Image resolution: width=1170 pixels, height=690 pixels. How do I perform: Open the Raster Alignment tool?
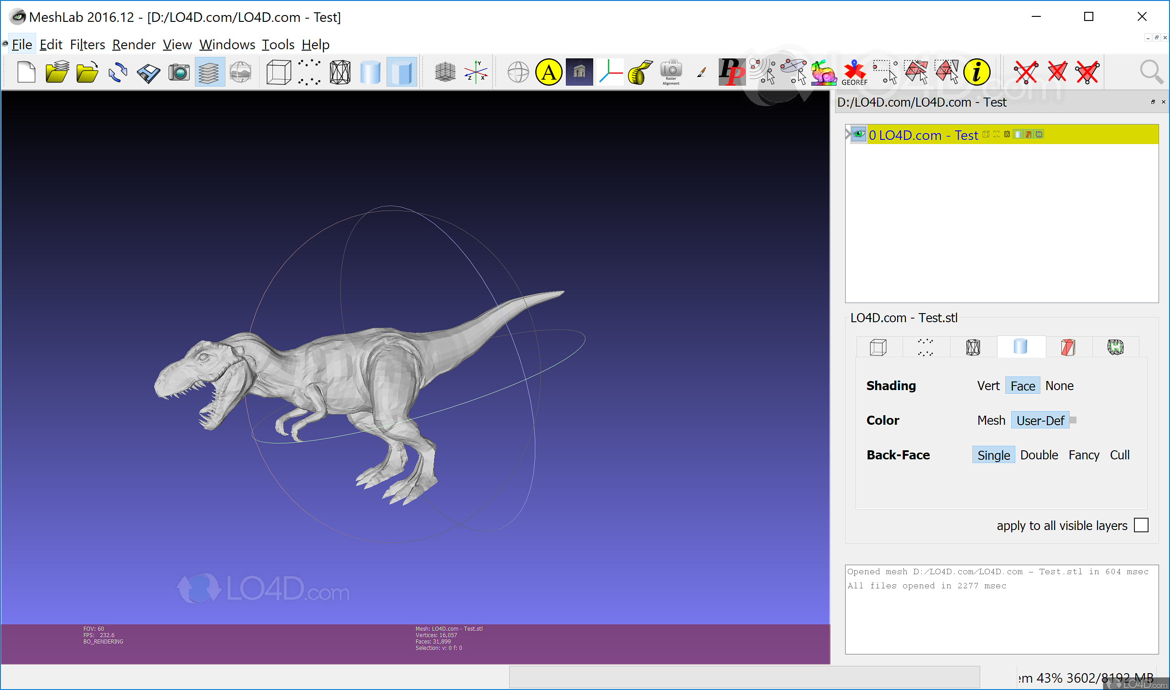coord(671,72)
